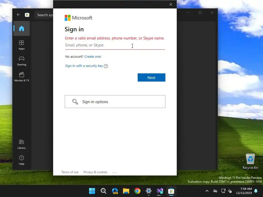Screen dimensions: 263x197
Task: Close the Microsoft Store window
Action: pyautogui.click(x=212, y=13)
